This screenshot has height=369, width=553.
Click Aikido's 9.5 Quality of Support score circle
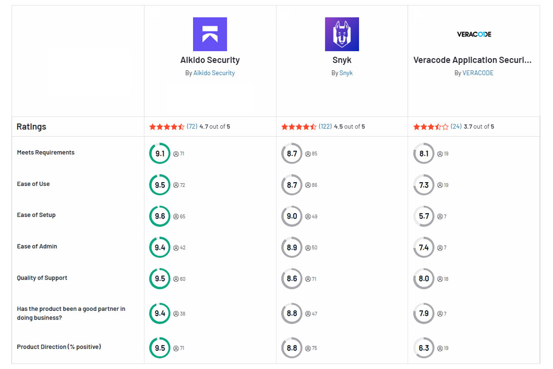click(160, 279)
